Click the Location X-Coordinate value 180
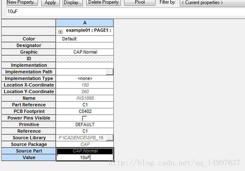 pyautogui.click(x=85, y=85)
